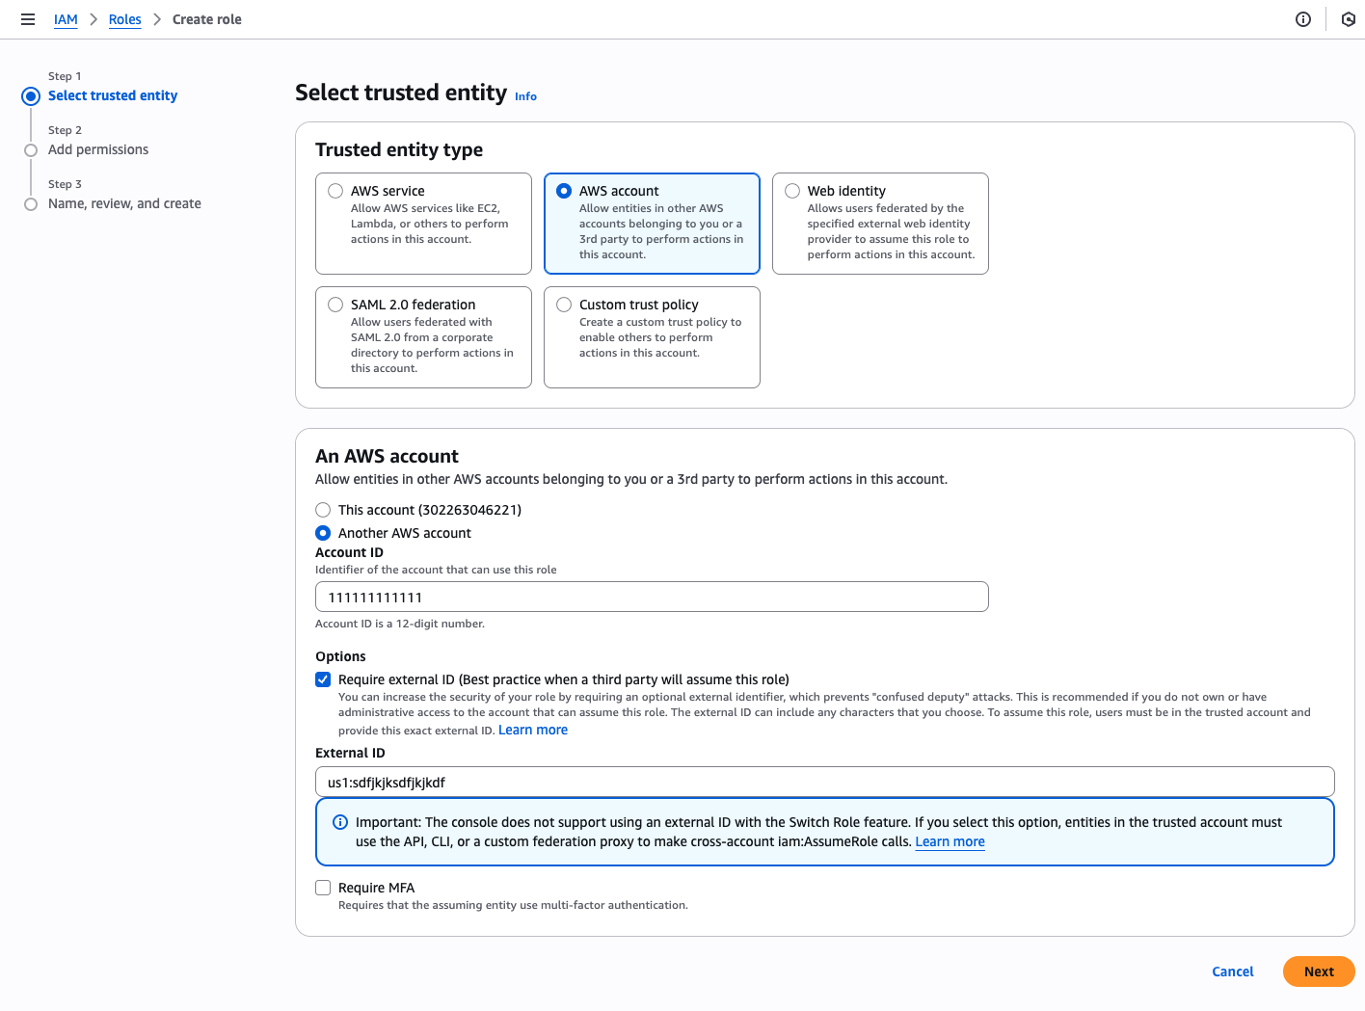
Task: Click the info icon in the Important notice
Action: click(340, 822)
